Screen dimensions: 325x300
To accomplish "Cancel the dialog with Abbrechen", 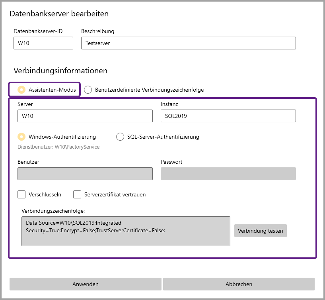I will (239, 284).
